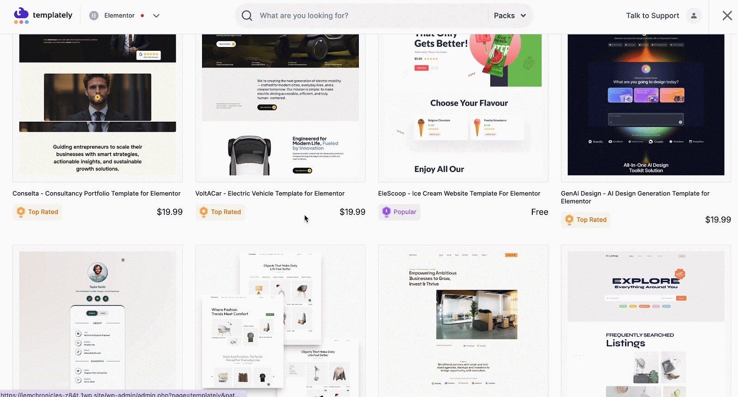Open the Taylor Smith personal profile template thumbnail

coord(97,321)
